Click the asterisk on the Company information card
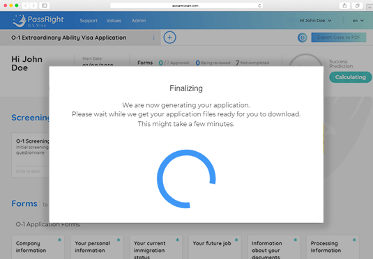The image size is (373, 259). tap(59, 240)
